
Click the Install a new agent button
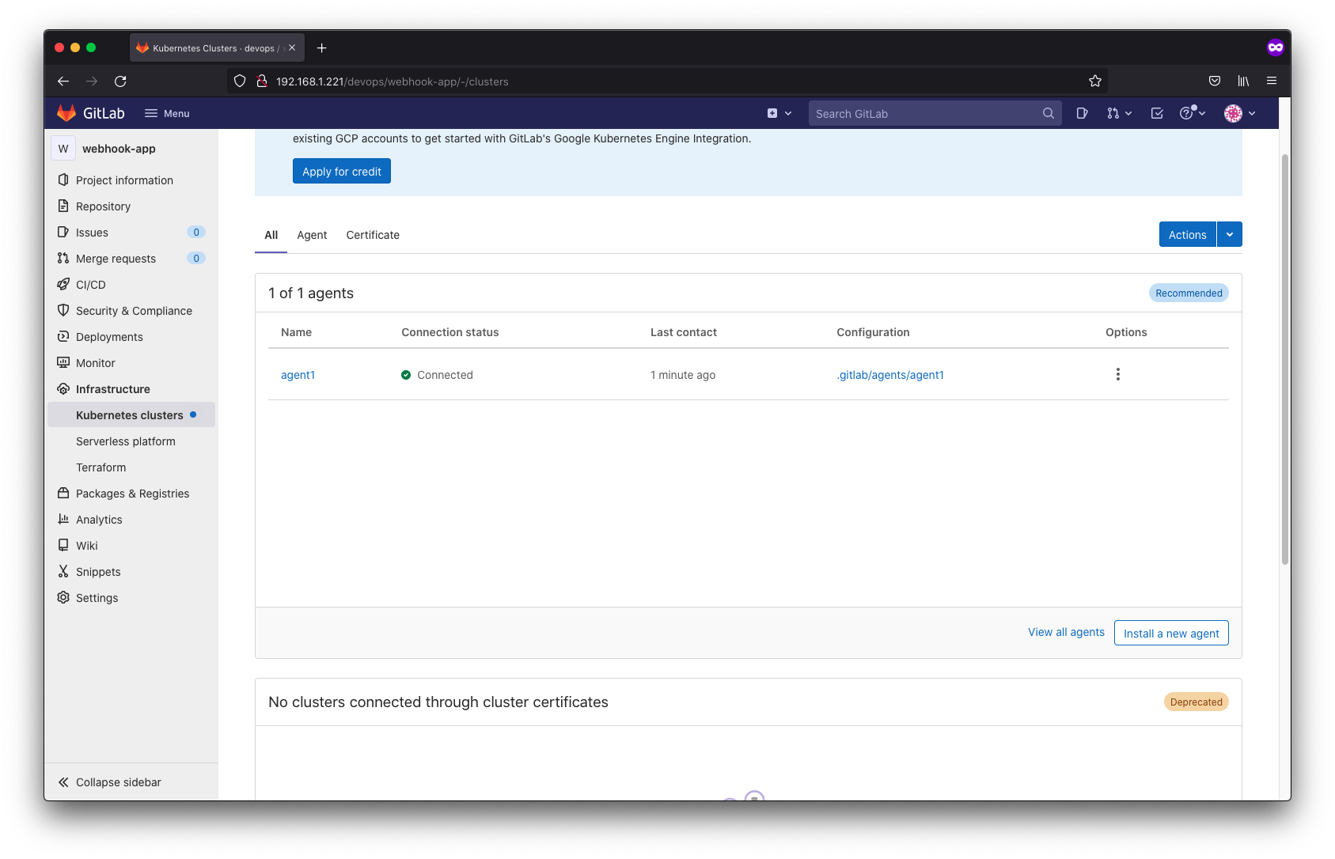[1170, 633]
